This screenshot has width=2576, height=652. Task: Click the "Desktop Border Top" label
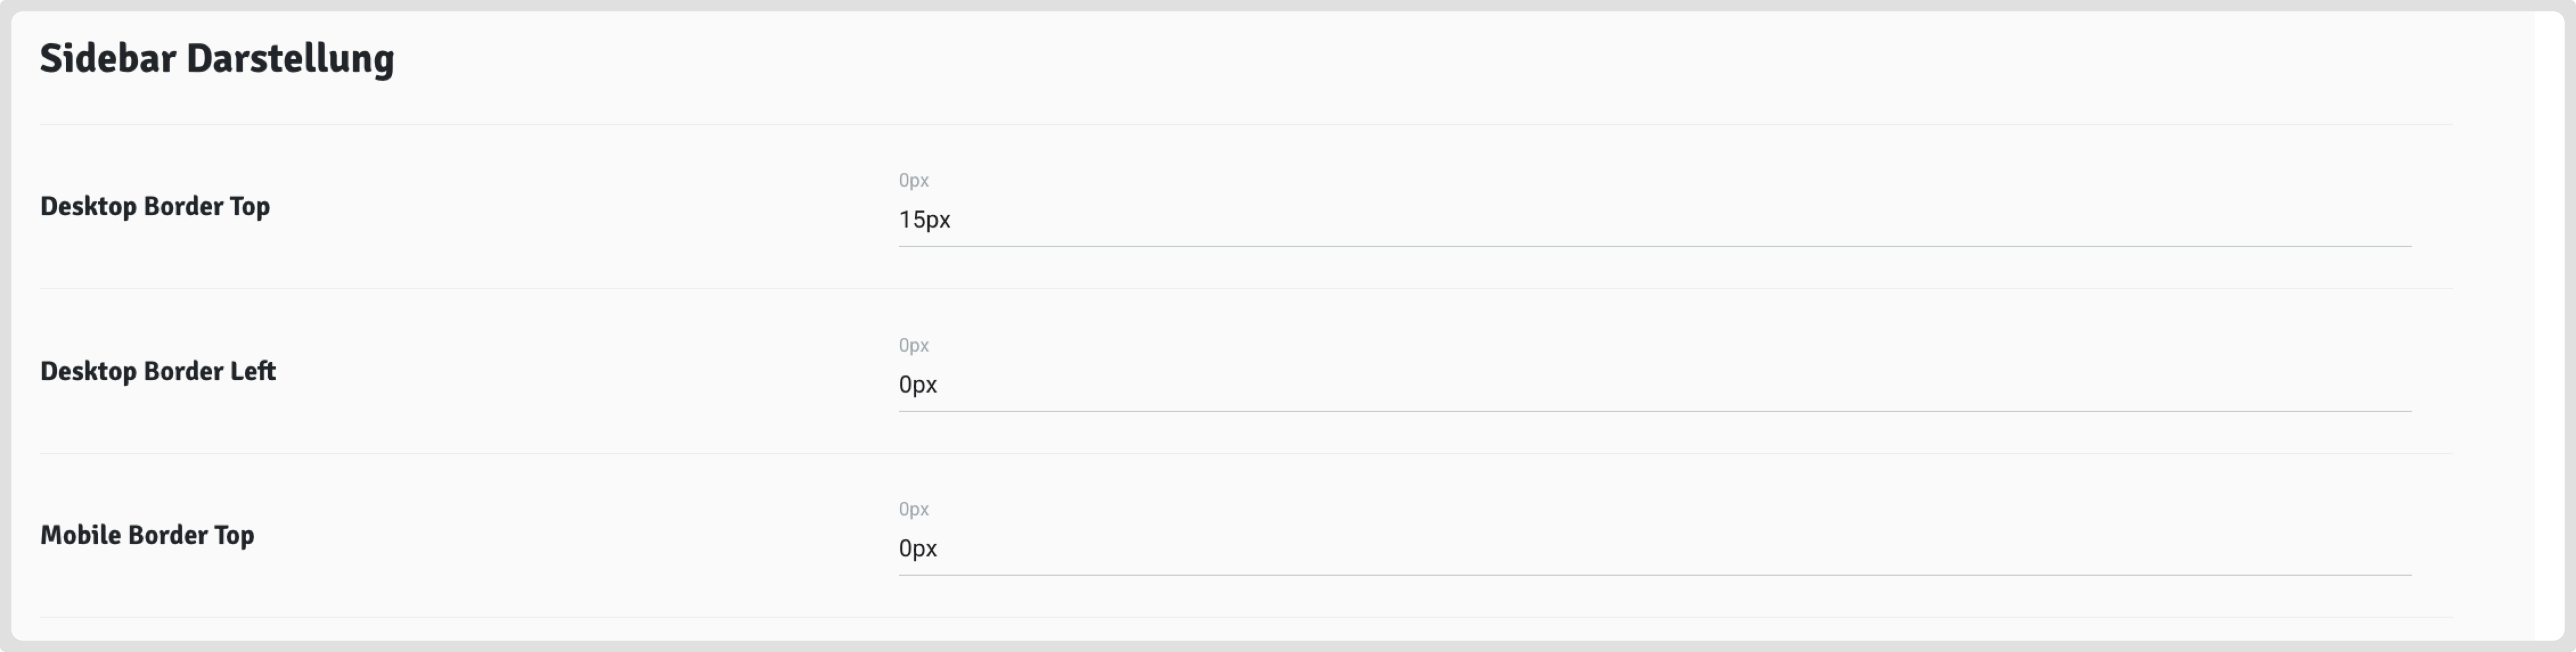pos(155,207)
